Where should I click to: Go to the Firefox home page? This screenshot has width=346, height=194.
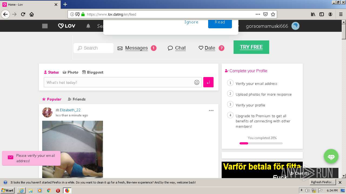coord(32,14)
